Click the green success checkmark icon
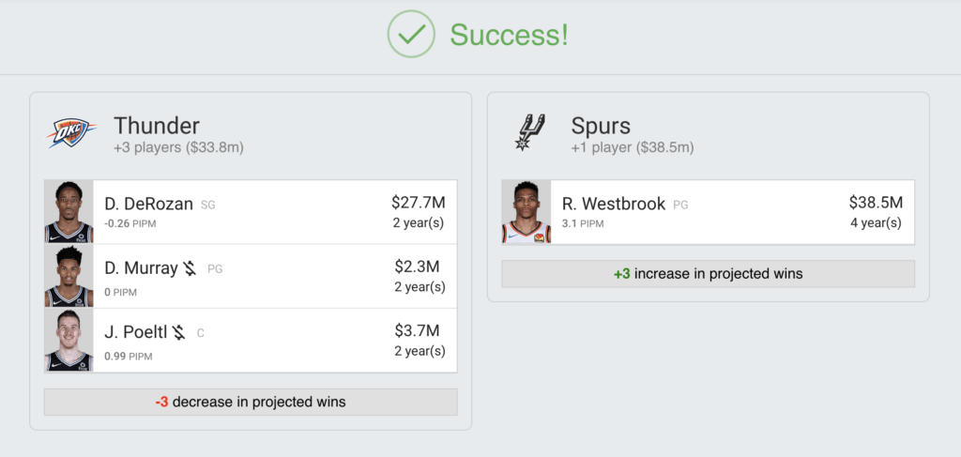This screenshot has height=457, width=961. [411, 34]
